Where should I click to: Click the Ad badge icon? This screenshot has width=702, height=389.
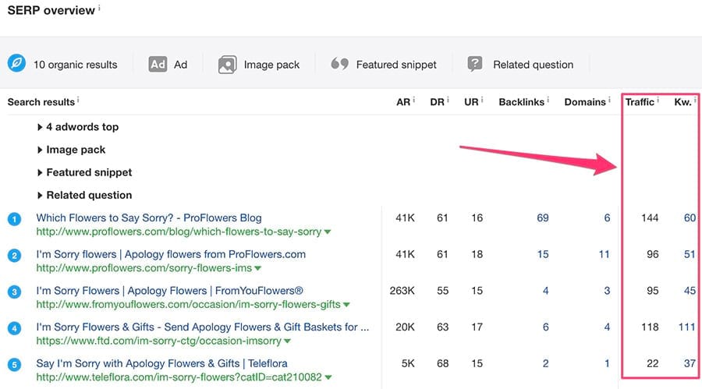[158, 64]
